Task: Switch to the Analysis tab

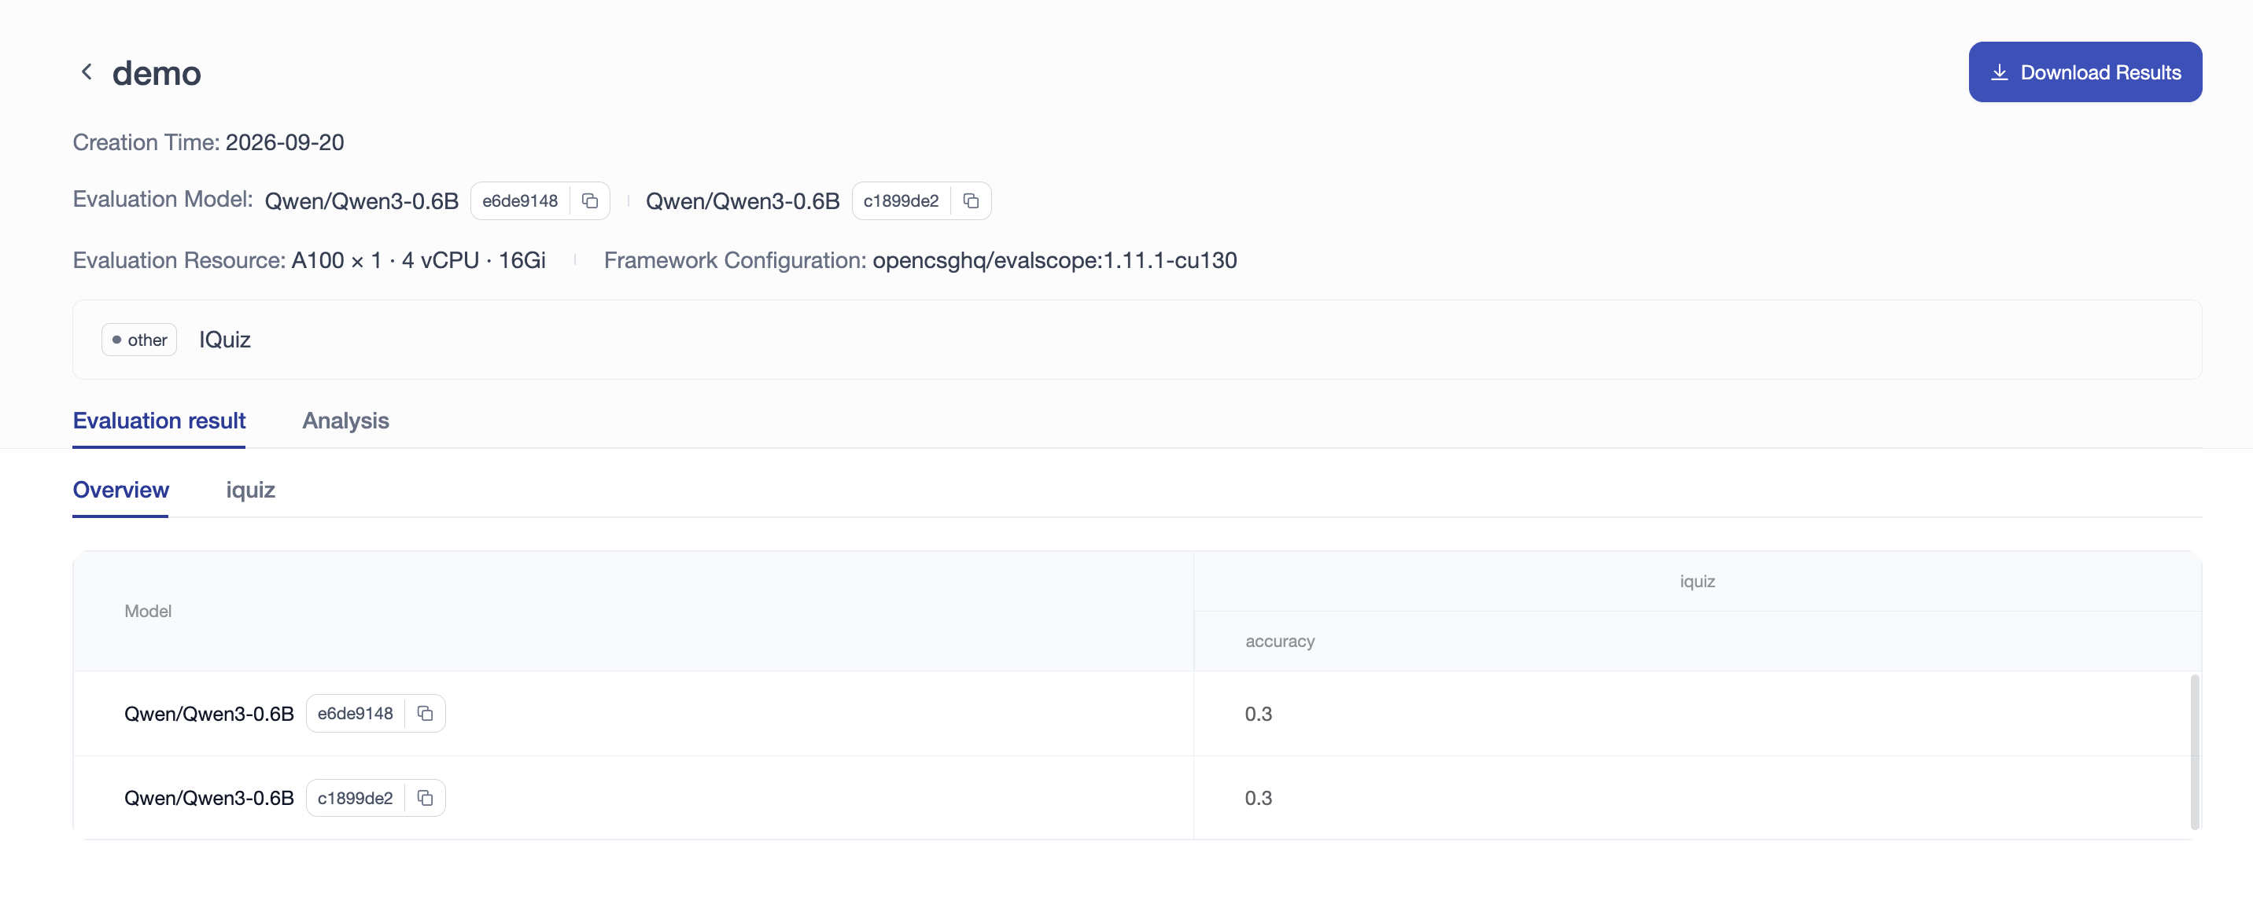Action: point(345,421)
